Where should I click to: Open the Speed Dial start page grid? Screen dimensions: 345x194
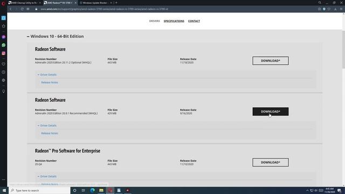(x=28, y=9)
